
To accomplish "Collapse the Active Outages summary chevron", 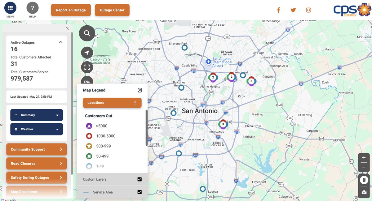I will point(60,42).
